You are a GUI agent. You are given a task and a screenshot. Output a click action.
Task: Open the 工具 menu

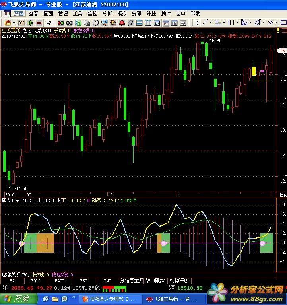click(78, 14)
